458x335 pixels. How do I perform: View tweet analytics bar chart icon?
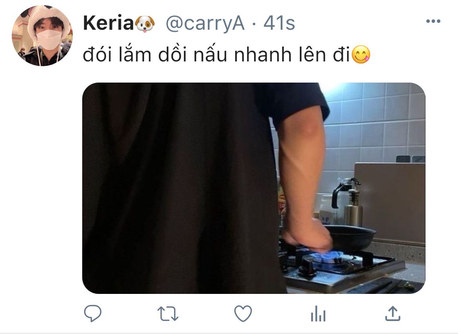tap(318, 314)
